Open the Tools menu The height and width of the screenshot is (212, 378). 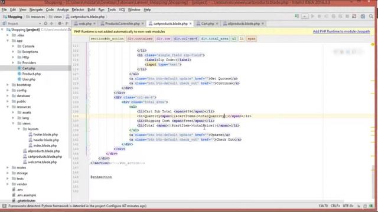tap(112, 9)
